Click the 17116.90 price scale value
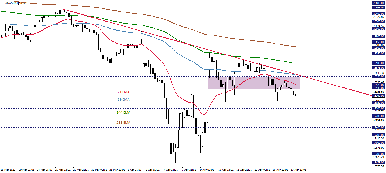 (x=379, y=138)
